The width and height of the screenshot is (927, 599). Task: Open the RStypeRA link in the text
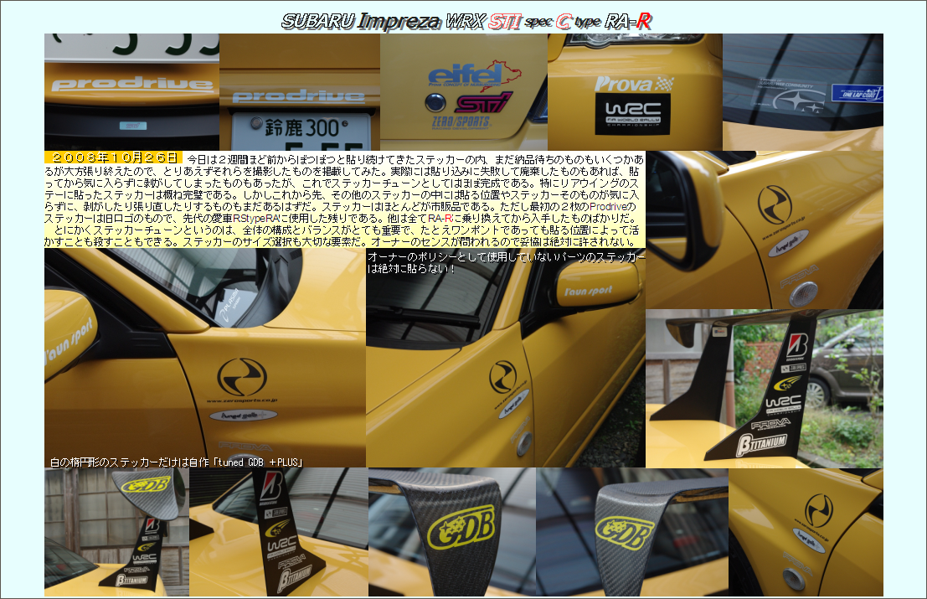(261, 218)
